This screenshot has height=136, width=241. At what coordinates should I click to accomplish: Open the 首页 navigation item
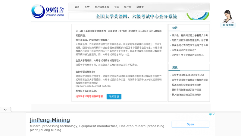click(x=77, y=7)
